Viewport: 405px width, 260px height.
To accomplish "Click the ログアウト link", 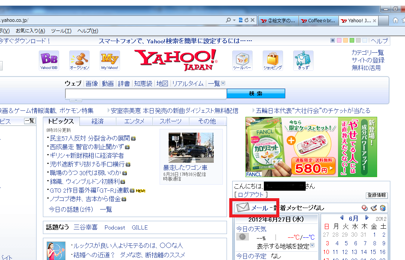I will coord(251,194).
